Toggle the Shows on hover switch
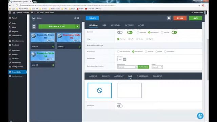Image resolution: width=217 pixels, height=122 pixels. 120,106
